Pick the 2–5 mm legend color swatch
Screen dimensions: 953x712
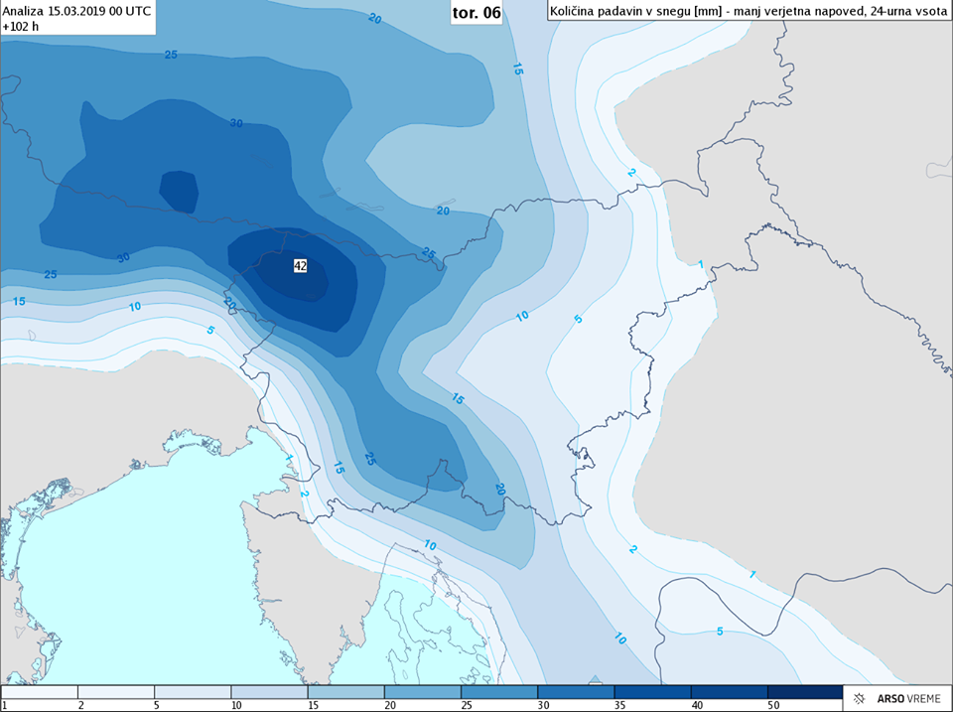tap(115, 691)
